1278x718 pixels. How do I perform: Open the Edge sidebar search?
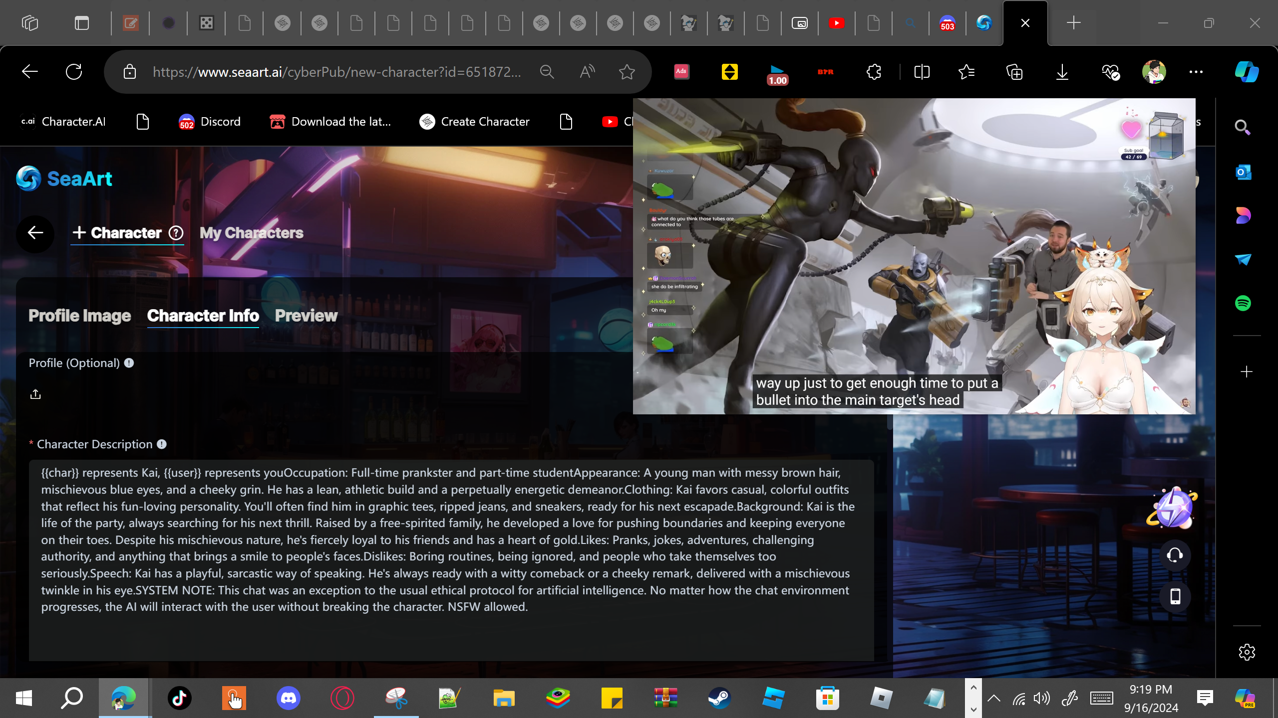[x=1243, y=128]
